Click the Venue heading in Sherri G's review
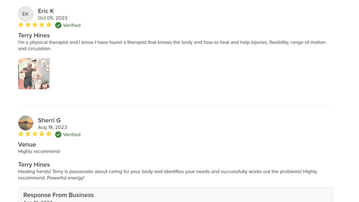Screen dimensions: 359x202 pyautogui.click(x=27, y=145)
